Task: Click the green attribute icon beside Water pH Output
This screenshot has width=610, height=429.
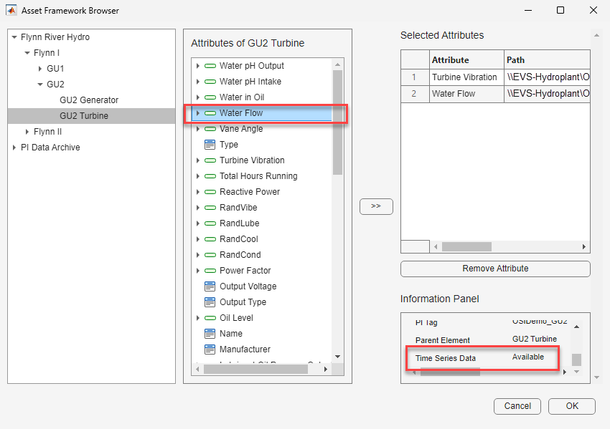Action: (x=210, y=65)
